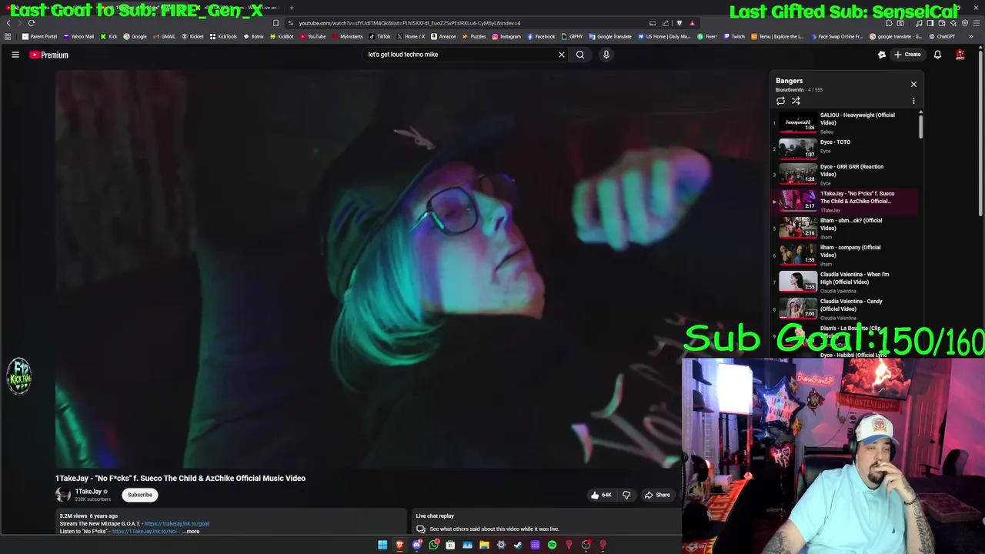This screenshot has width=985, height=554.
Task: Expand description with ...more
Action: pyautogui.click(x=191, y=532)
